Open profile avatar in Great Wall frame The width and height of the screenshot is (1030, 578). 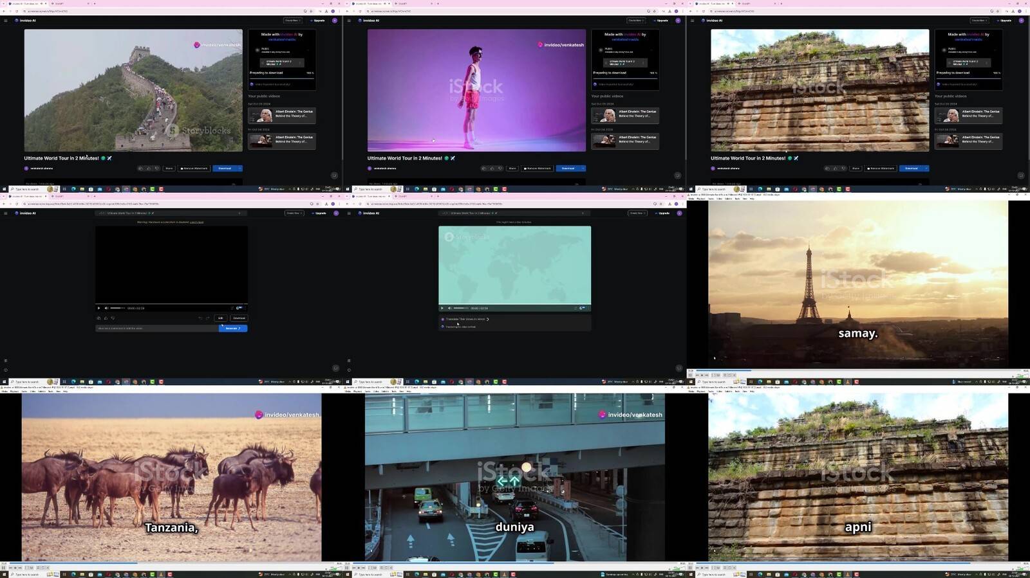pos(335,21)
